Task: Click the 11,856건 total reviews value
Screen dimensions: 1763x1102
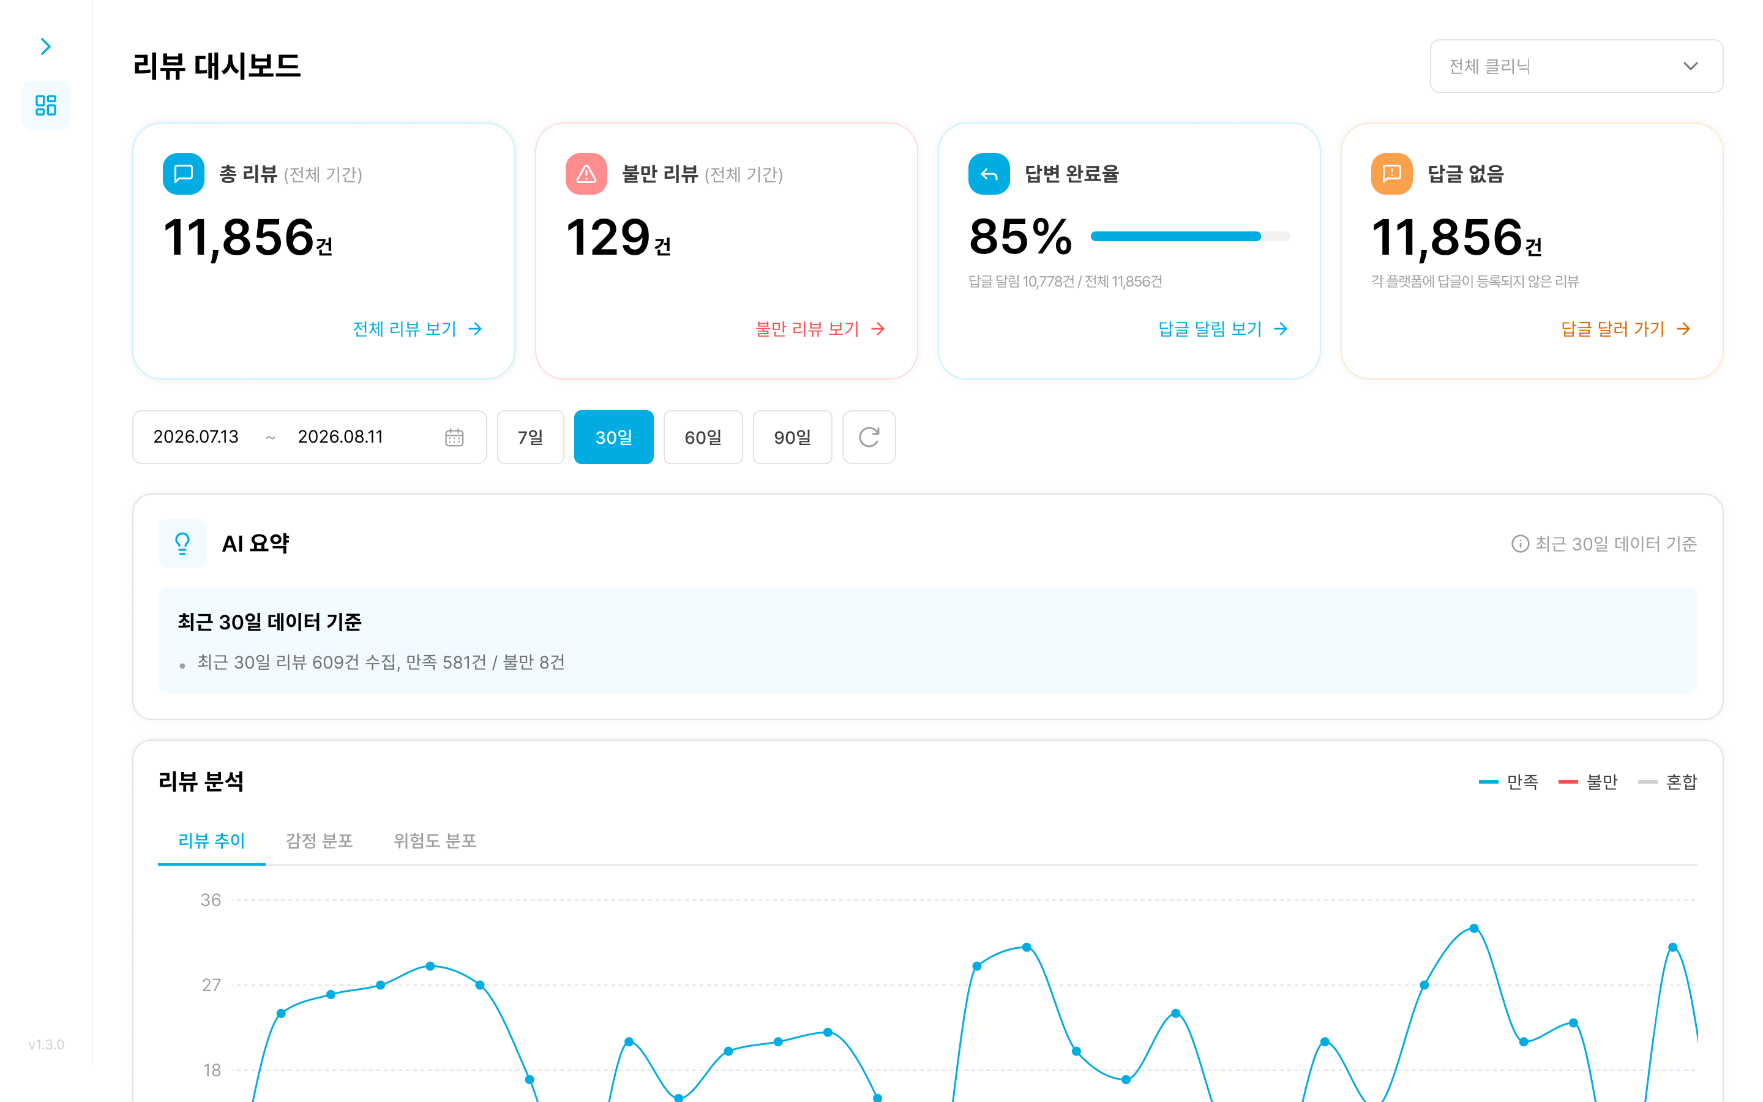Action: click(x=248, y=238)
